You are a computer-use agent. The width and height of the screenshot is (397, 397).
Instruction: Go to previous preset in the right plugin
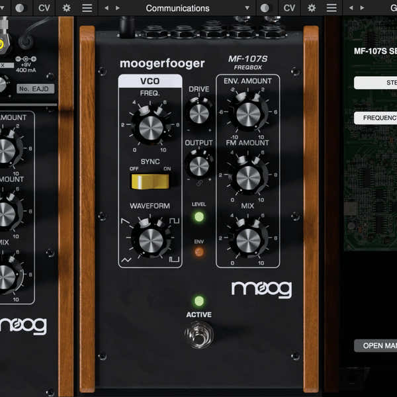click(351, 8)
